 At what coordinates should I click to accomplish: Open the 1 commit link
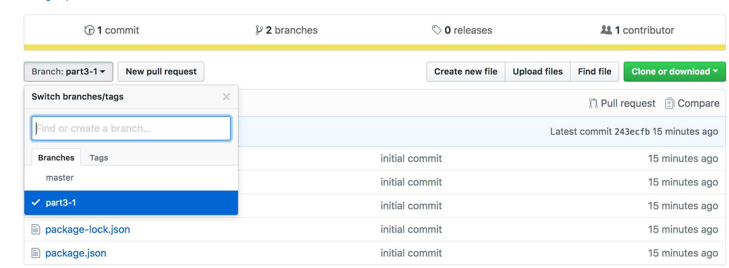[x=112, y=30]
